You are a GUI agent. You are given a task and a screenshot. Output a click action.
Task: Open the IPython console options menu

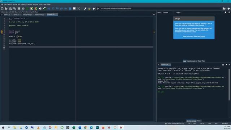(229, 65)
